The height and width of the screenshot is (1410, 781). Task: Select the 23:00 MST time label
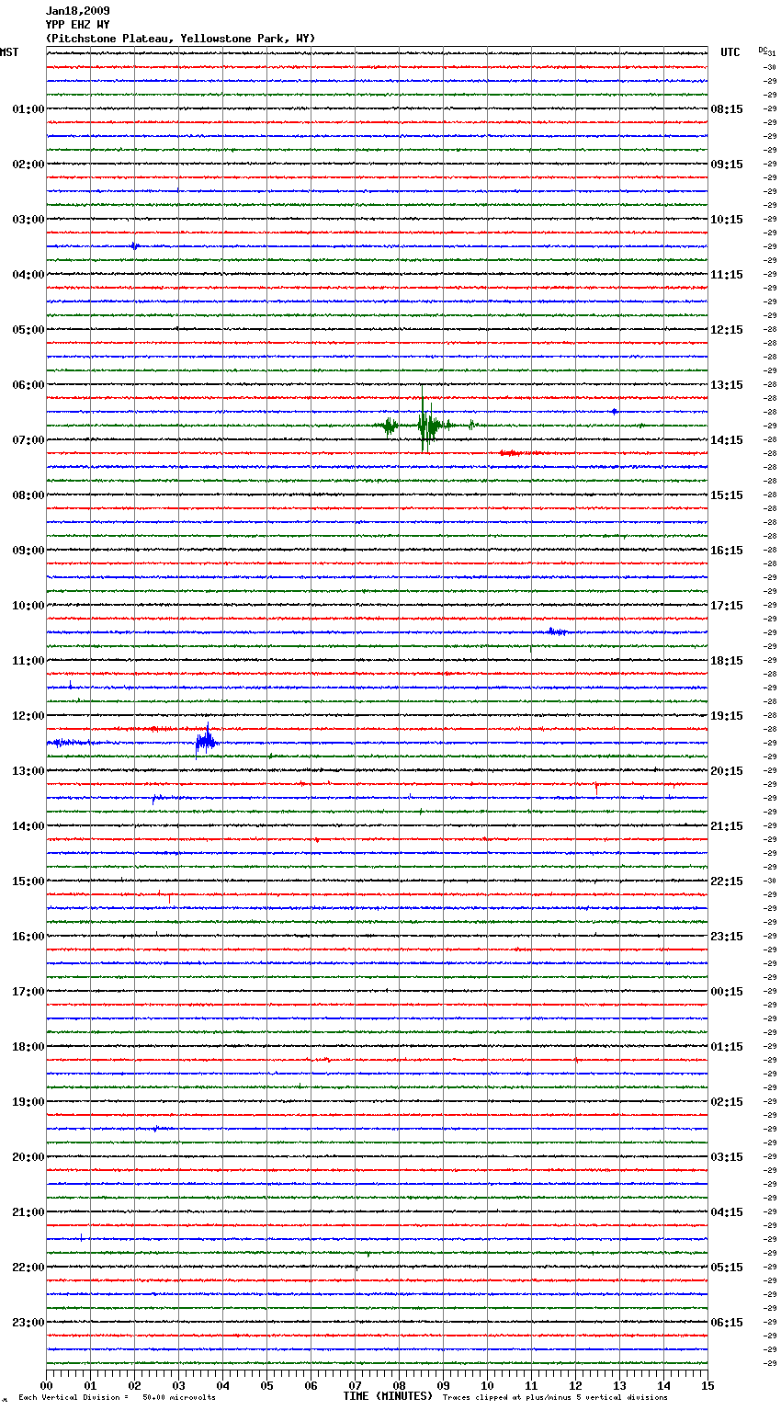tap(28, 1323)
